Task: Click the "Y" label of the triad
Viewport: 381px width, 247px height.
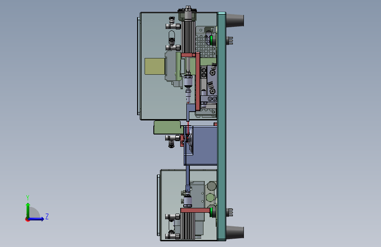Action: (x=28, y=197)
